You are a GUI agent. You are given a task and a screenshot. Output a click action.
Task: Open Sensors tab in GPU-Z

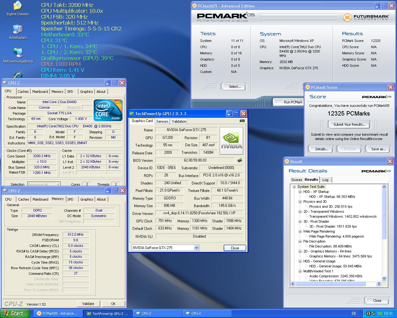[x=162, y=121]
